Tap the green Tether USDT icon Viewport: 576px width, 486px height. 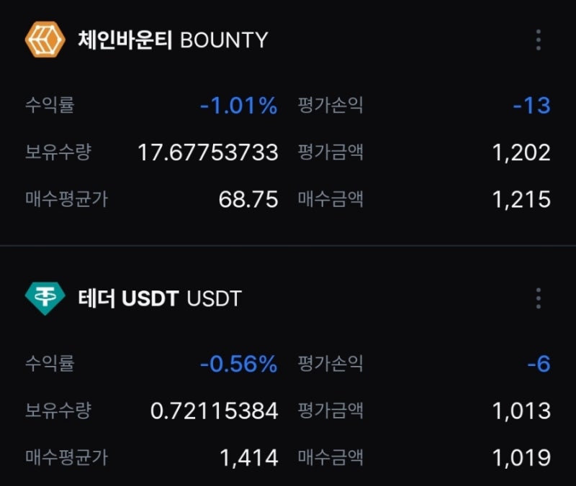(45, 298)
